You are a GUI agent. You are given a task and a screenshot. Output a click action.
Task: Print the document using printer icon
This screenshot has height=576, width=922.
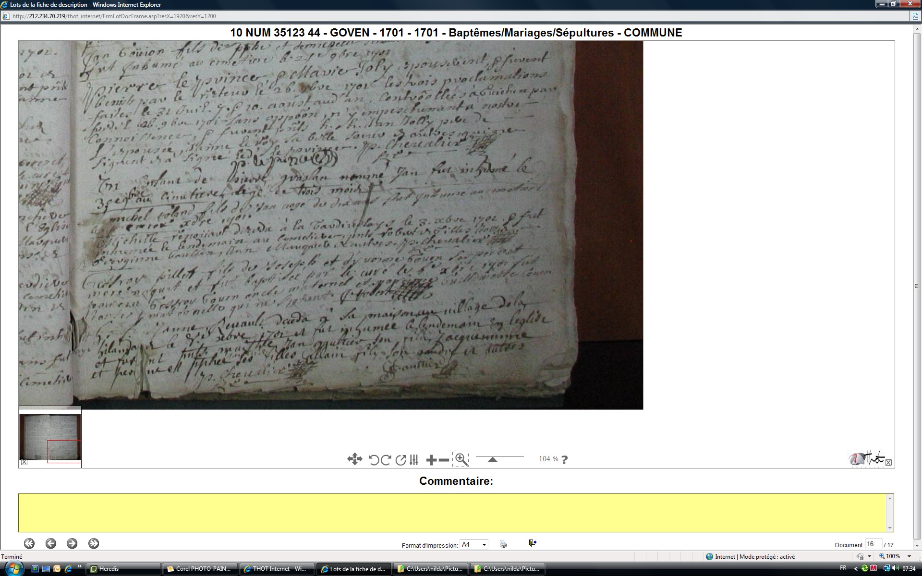(503, 544)
